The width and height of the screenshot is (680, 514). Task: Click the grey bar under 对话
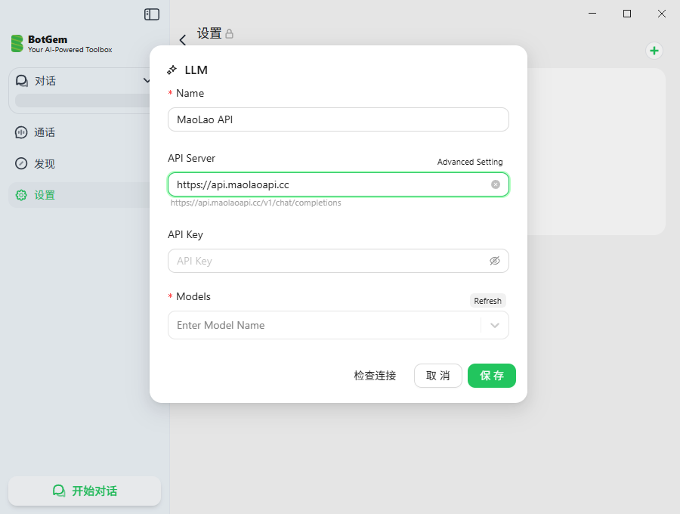[82, 101]
